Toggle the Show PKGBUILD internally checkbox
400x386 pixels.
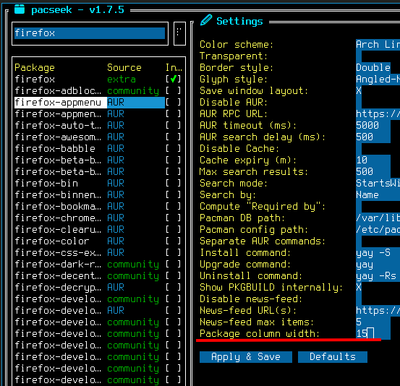click(359, 288)
